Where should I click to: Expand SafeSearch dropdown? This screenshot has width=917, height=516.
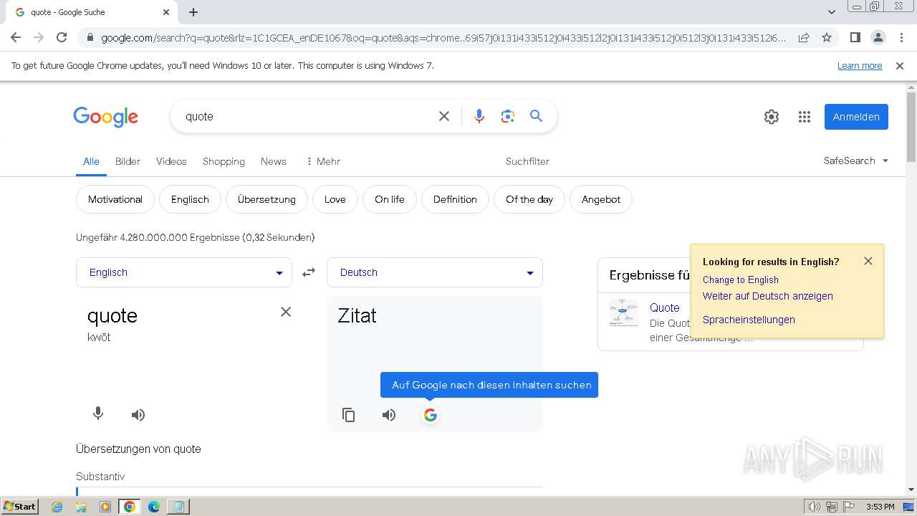(x=856, y=161)
